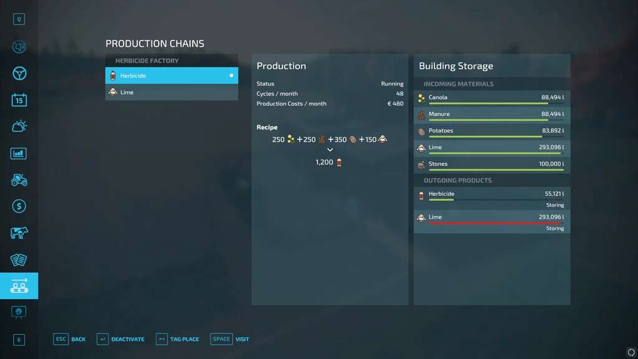Open the steering wheel vehicles page
Screen dimensions: 638x359
click(x=19, y=74)
